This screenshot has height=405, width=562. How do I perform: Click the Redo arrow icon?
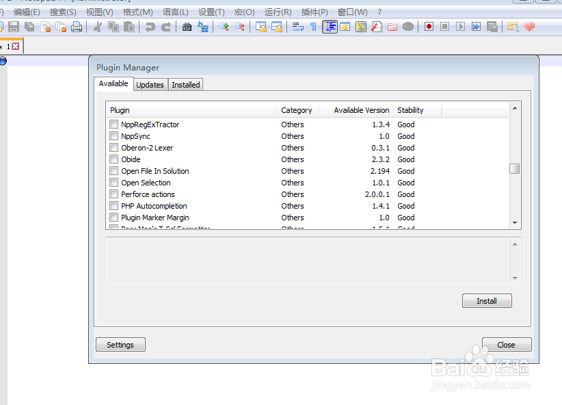click(x=166, y=27)
